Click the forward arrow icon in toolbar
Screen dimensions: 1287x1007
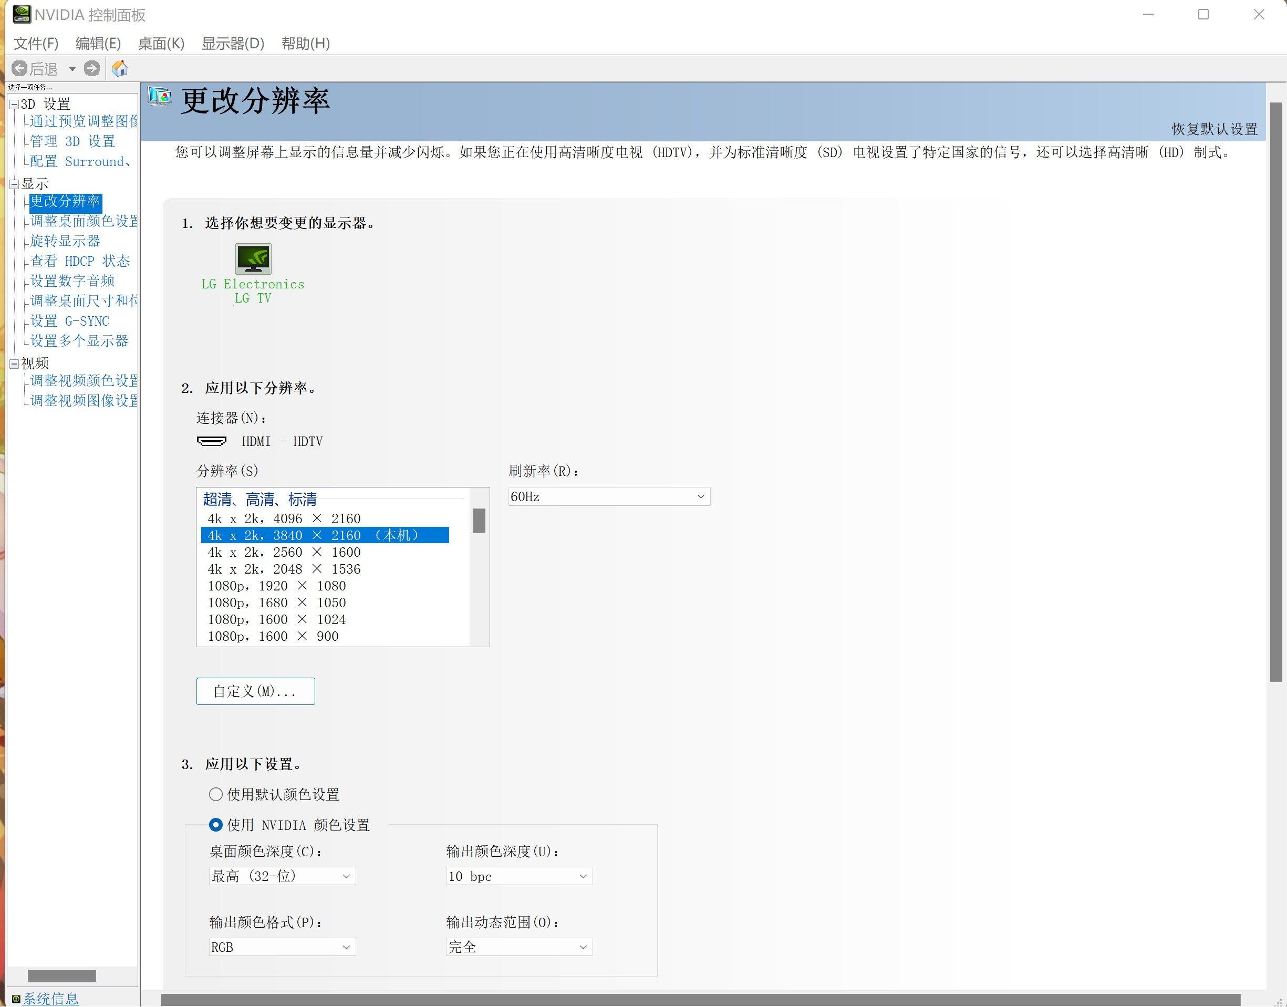point(91,68)
